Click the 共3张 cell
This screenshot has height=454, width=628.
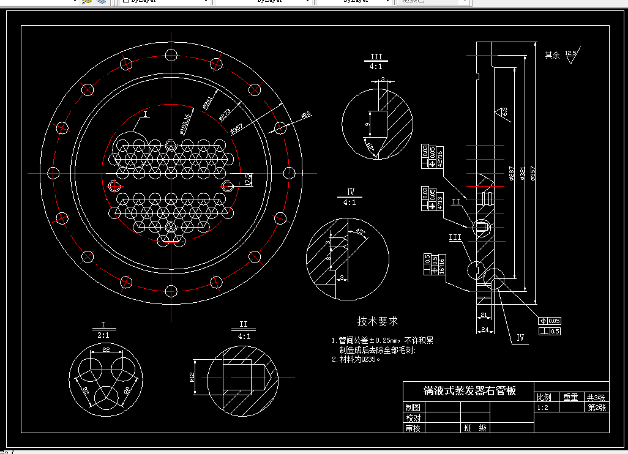[596, 397]
